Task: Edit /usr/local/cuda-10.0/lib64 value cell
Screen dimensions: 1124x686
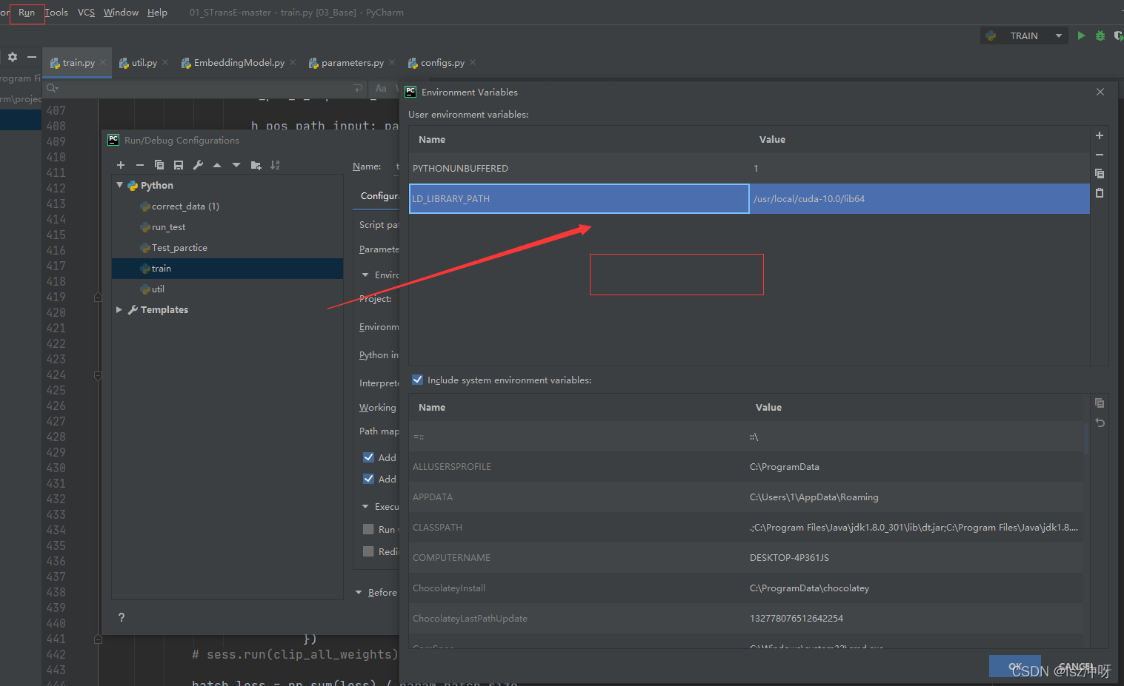Action: point(920,198)
